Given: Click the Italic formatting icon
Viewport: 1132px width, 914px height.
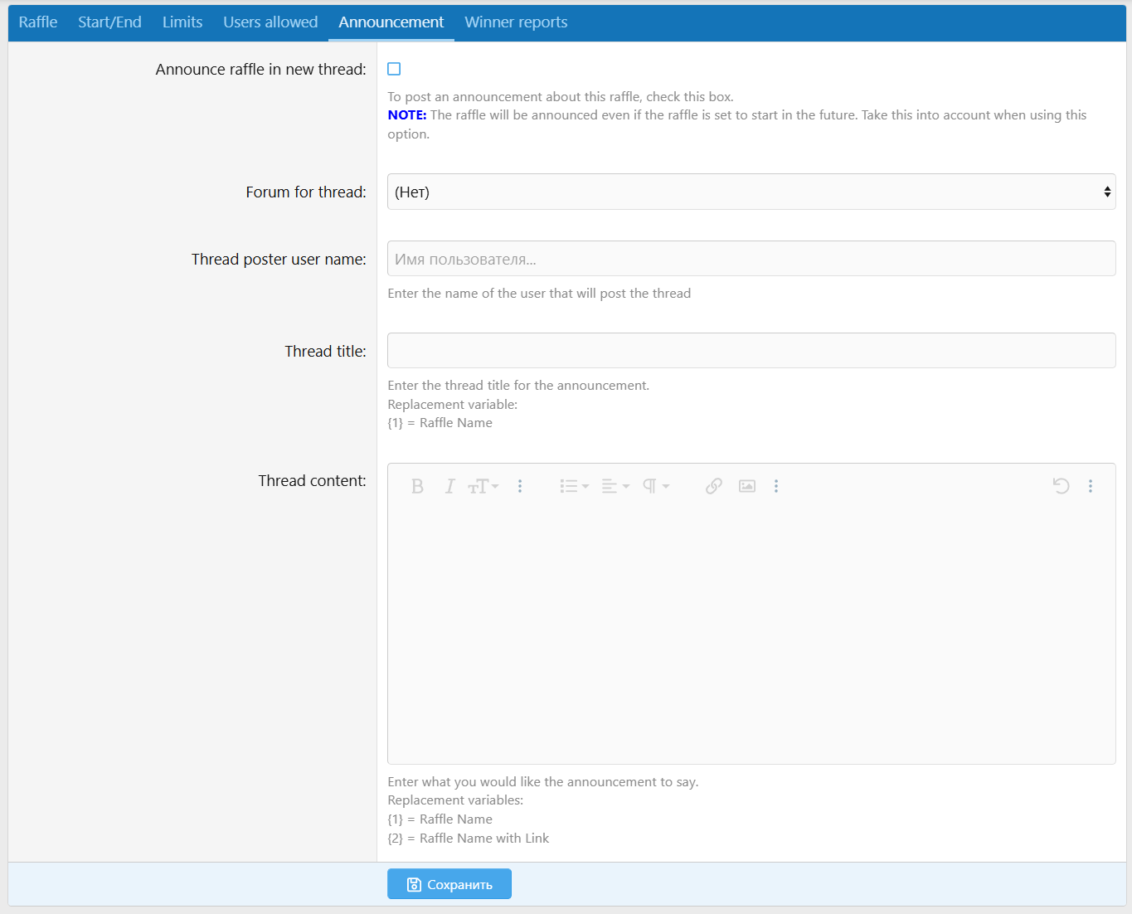Looking at the screenshot, I should point(449,486).
